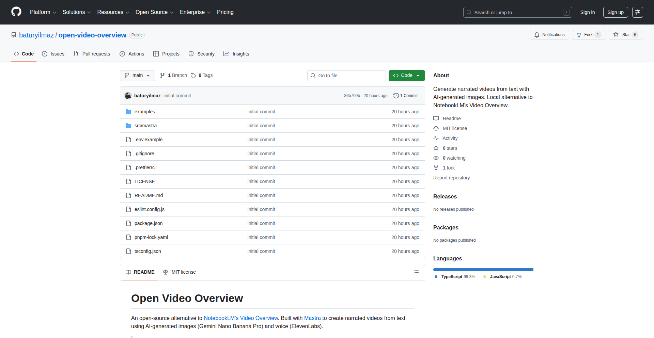Click the Sign up button
Viewport: 654px width, 338px height.
tap(615, 12)
